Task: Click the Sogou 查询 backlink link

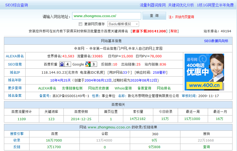Action: tap(206, 147)
